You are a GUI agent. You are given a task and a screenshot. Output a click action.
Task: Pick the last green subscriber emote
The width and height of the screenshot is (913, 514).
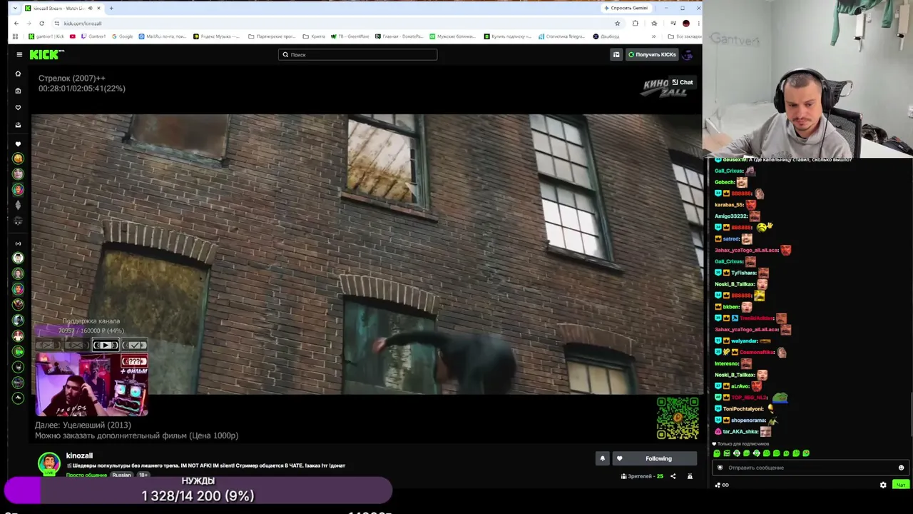point(806,453)
